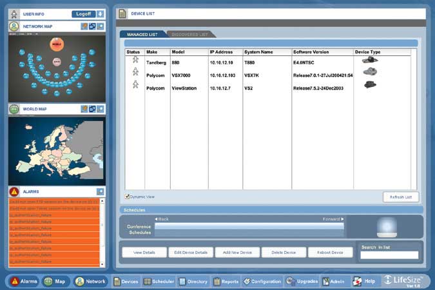This screenshot has height=290, width=435.
Task: Collapse the World Map panel arrow
Action: (101, 109)
